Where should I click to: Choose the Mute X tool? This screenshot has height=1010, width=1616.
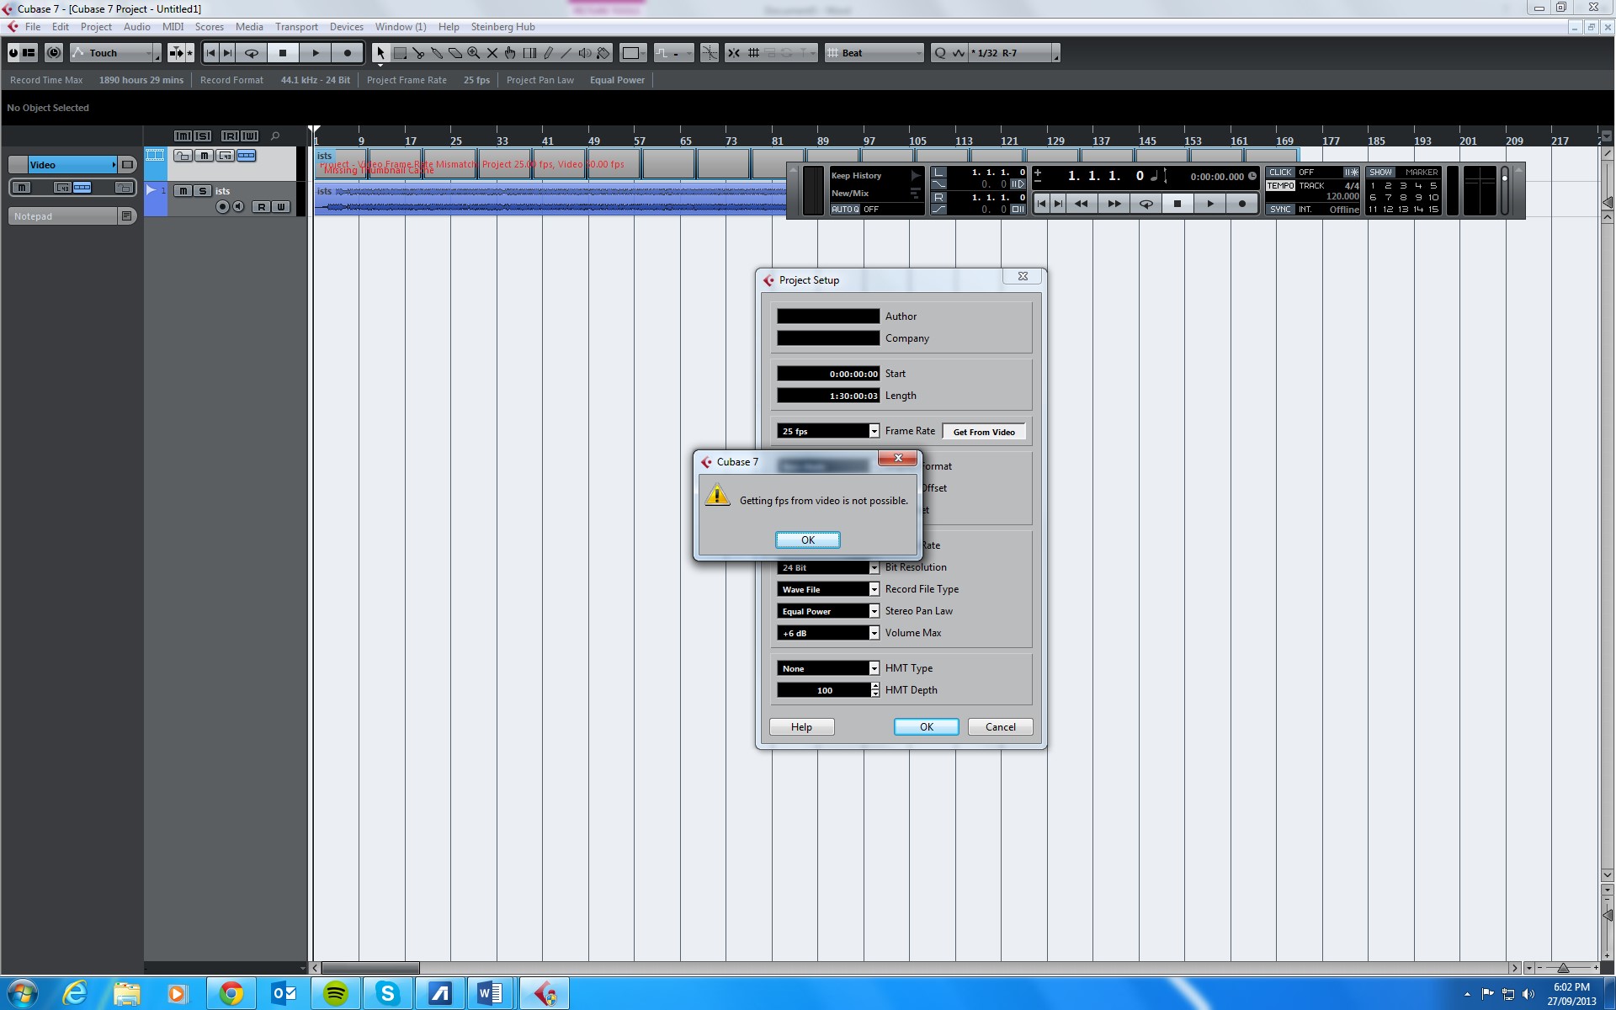tap(492, 53)
